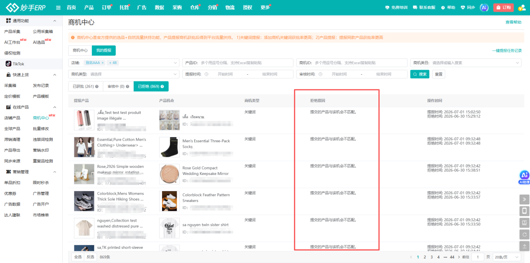The width and height of the screenshot is (530, 263).
Task: Expand the right sidebar double-chevron icon
Action: pyautogui.click(x=525, y=199)
